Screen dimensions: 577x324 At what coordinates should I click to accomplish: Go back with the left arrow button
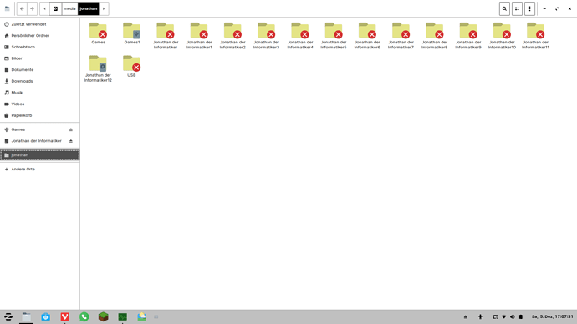point(22,9)
